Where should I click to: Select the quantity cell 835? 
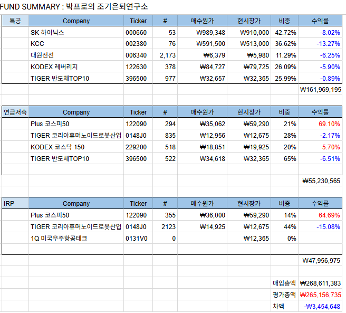pyautogui.click(x=165, y=136)
